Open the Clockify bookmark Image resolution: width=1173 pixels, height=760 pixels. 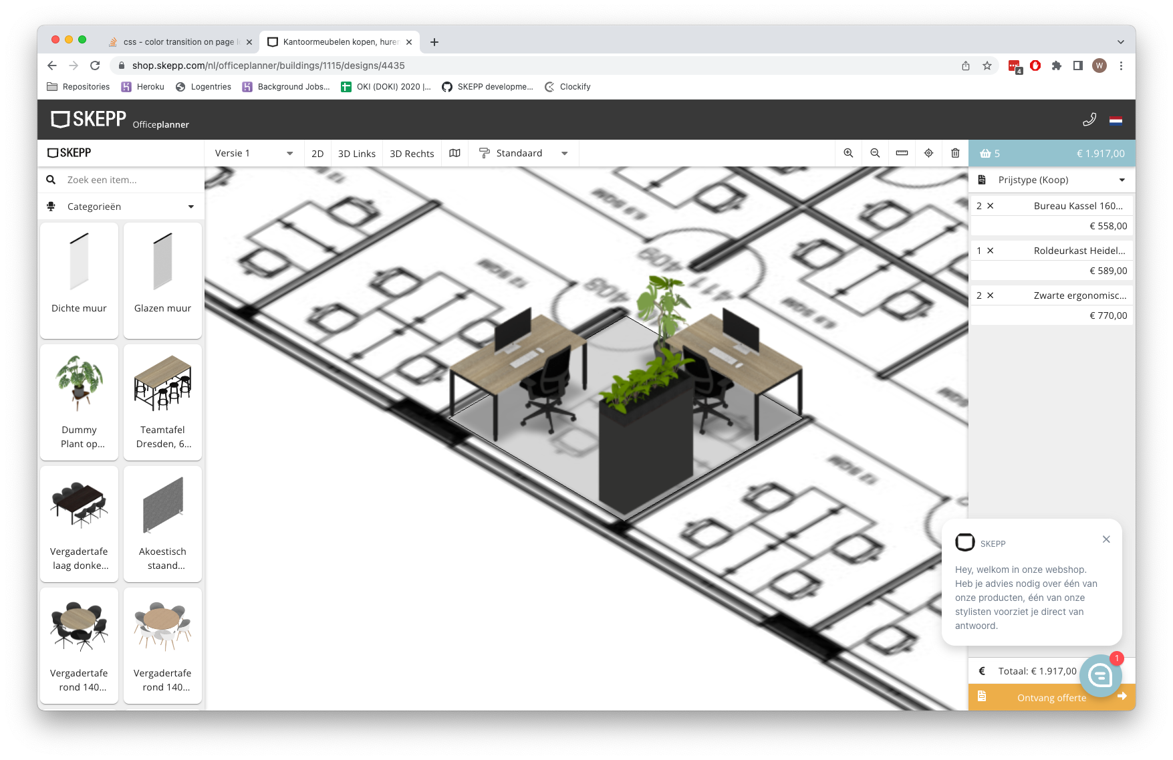point(567,86)
